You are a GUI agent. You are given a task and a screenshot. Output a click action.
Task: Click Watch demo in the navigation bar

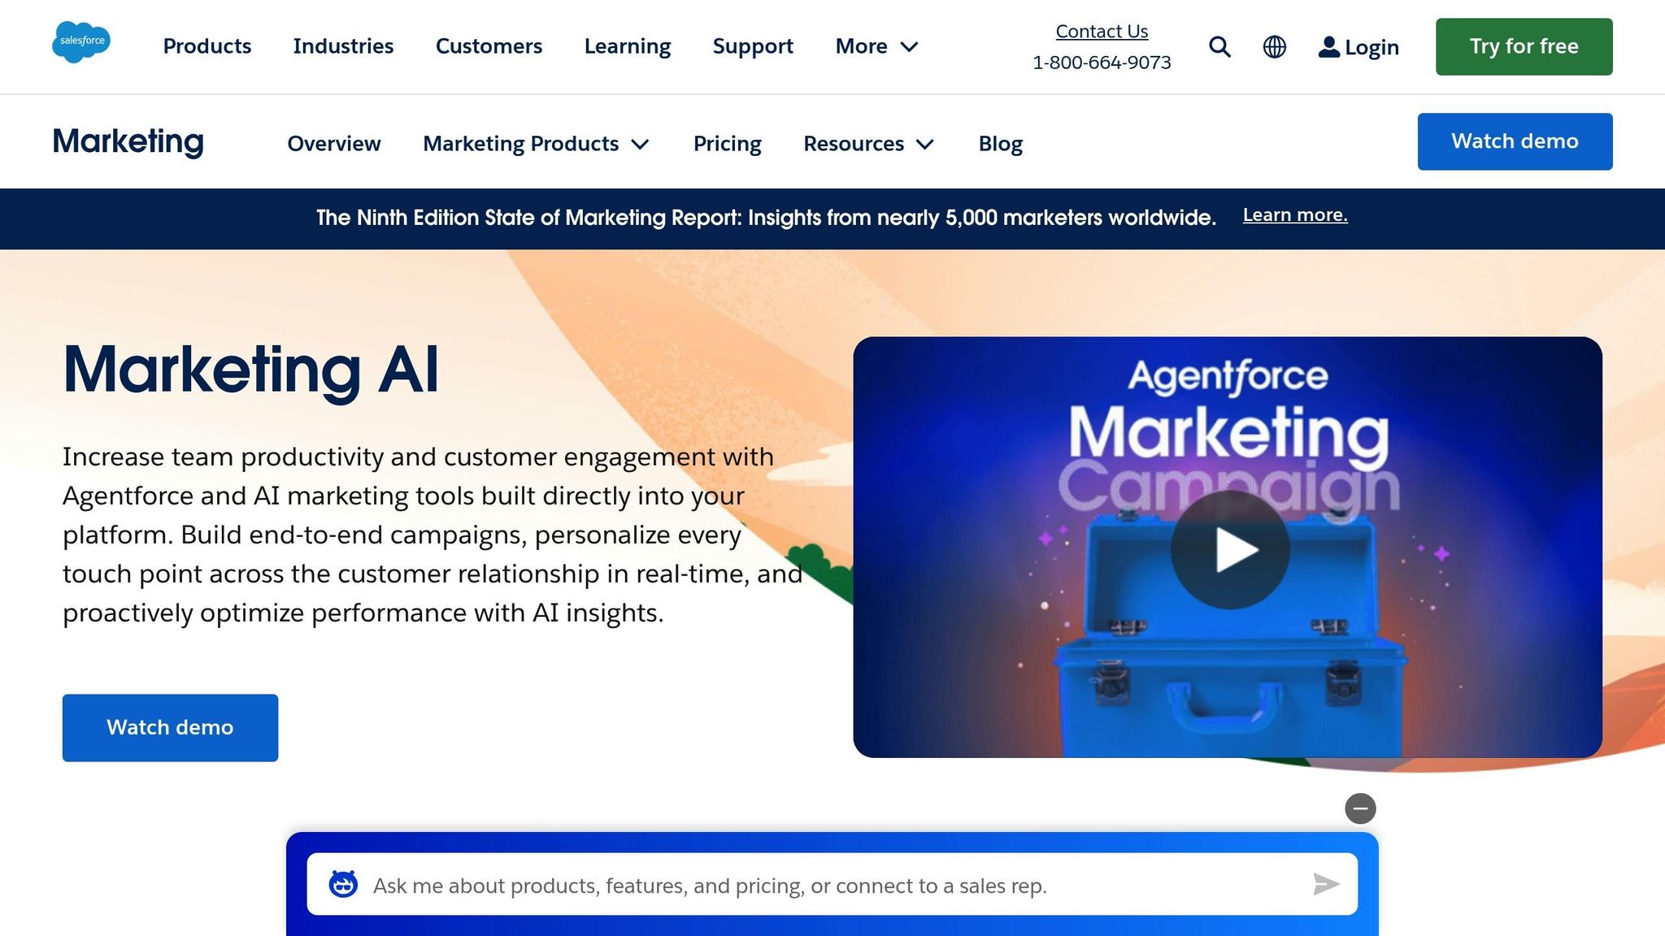(x=1515, y=141)
